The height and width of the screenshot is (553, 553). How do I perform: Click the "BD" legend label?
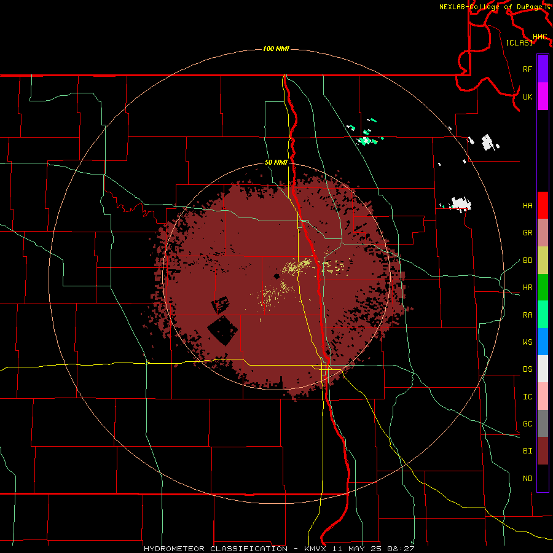[527, 261]
